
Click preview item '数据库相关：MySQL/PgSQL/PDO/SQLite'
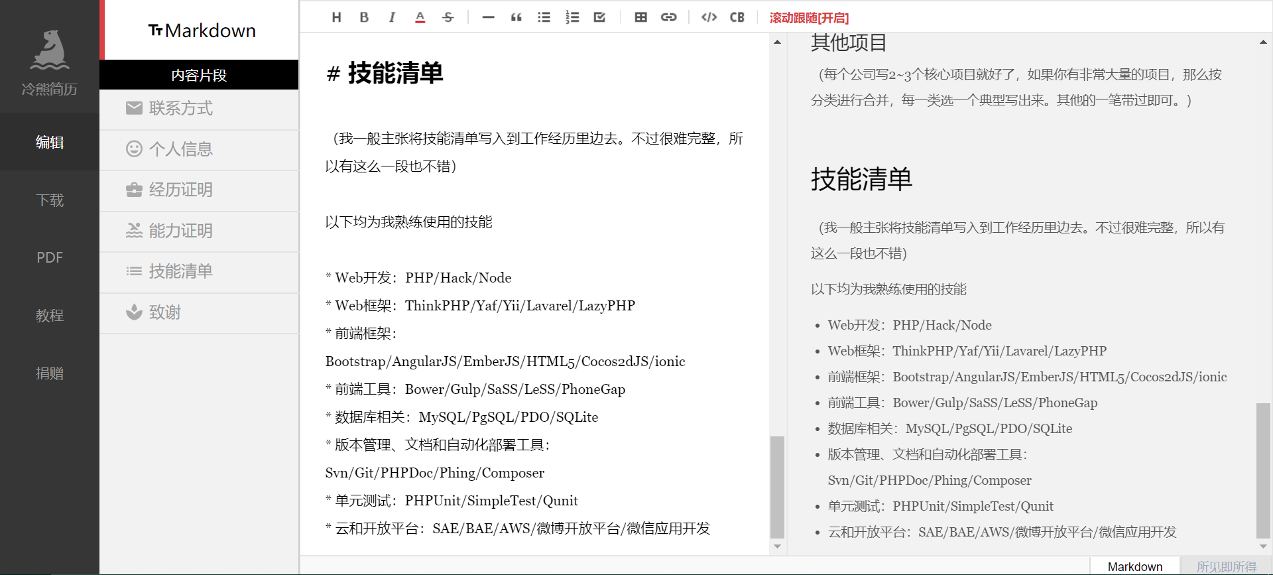point(950,428)
